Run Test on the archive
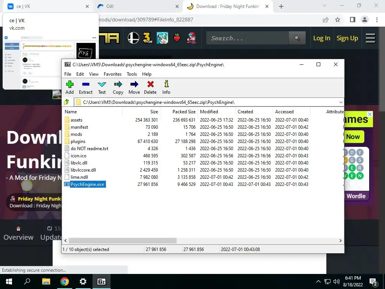The image size is (385, 289). (102, 87)
